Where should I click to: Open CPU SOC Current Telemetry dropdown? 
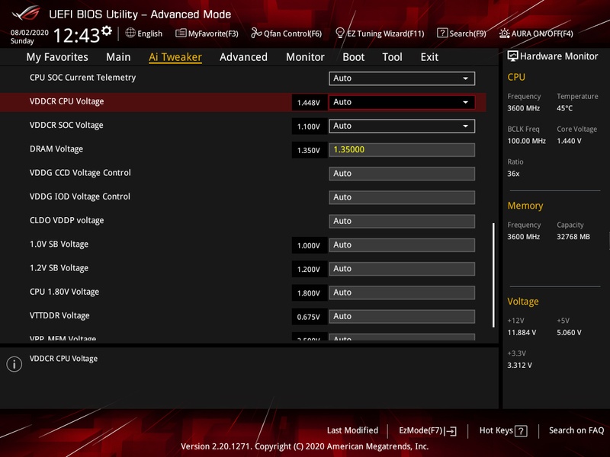click(402, 78)
